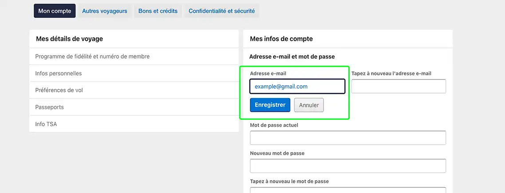Select the Info TSA row

pos(134,124)
